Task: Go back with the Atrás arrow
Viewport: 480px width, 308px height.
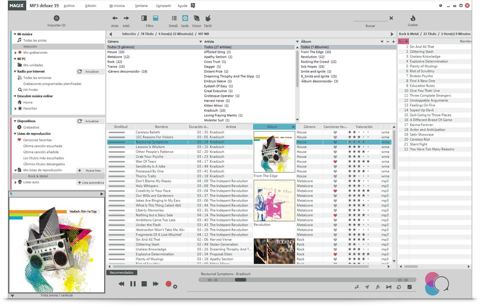Action: [115, 18]
